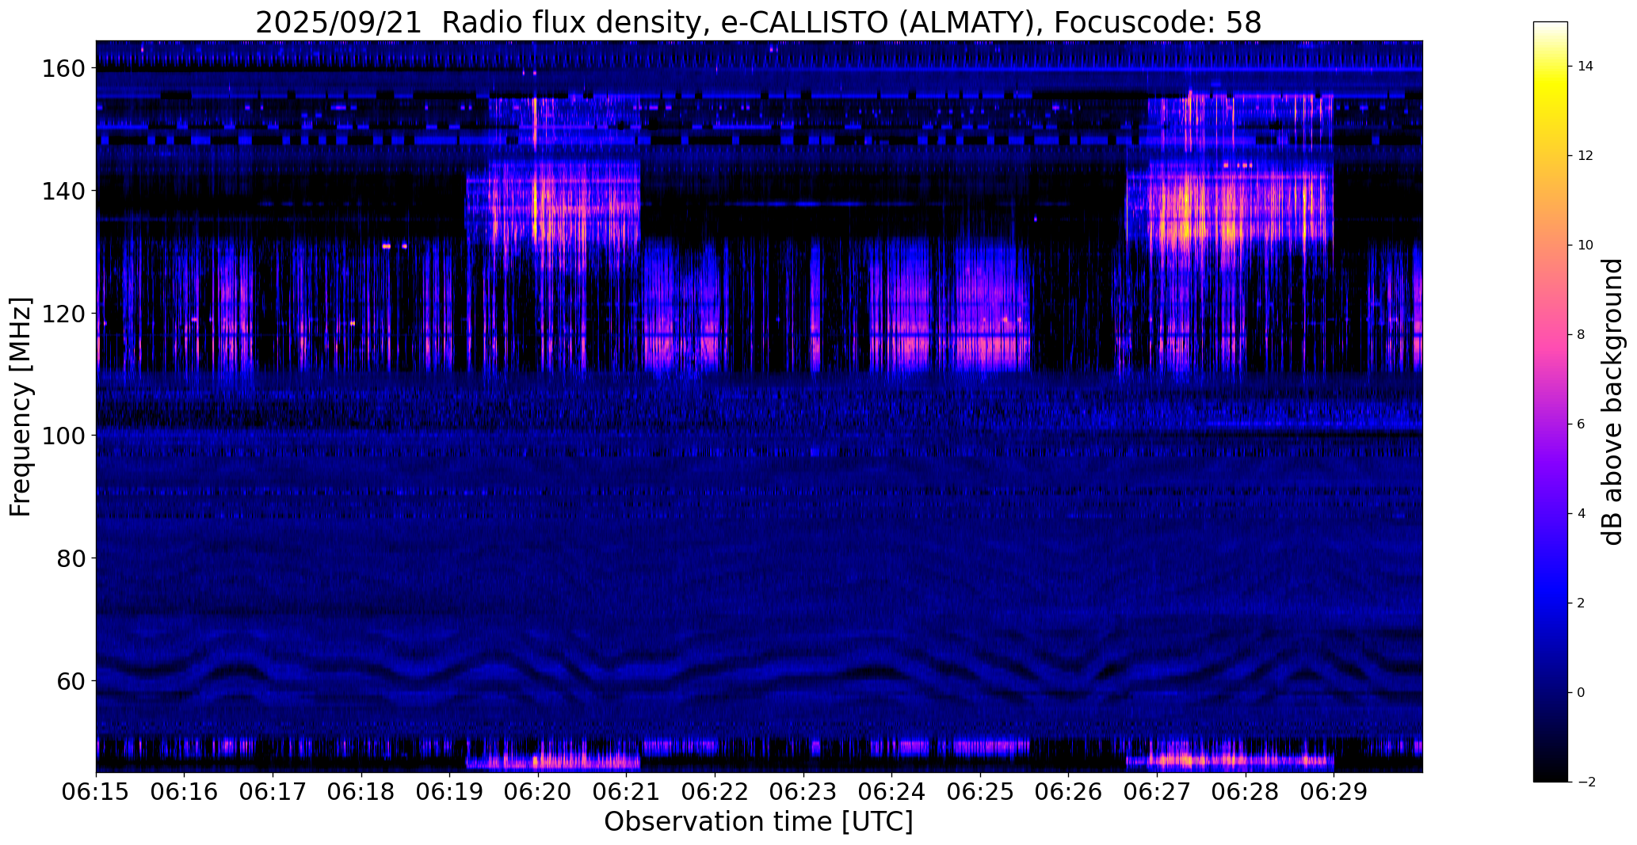Click the colorbar tick labeled 12
1637x845 pixels.
[1585, 156]
